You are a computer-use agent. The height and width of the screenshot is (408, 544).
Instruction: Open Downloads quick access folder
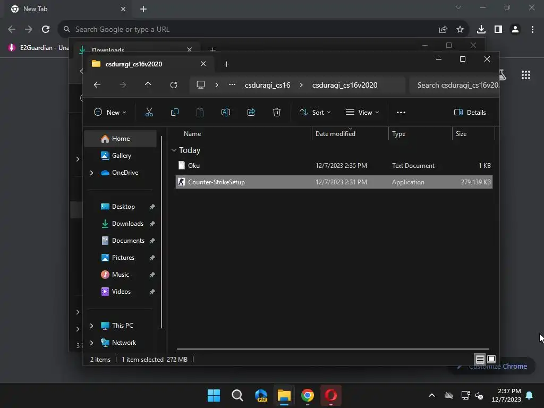pos(127,224)
